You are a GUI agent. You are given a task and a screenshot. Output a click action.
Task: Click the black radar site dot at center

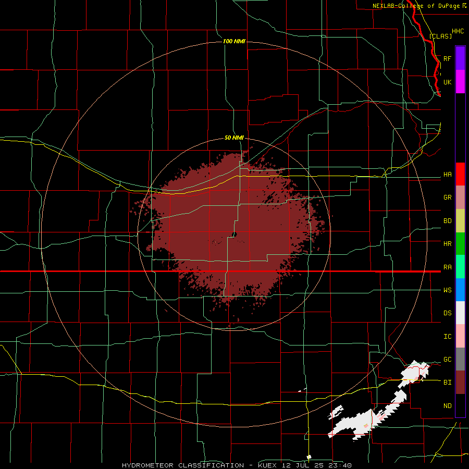point(234,234)
